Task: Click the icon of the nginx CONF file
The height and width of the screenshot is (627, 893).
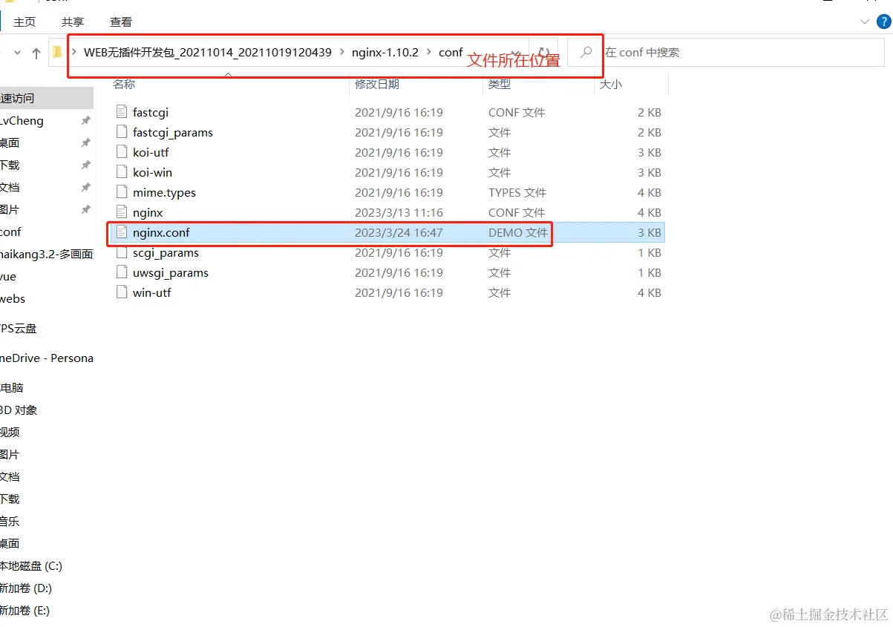Action: click(122, 212)
